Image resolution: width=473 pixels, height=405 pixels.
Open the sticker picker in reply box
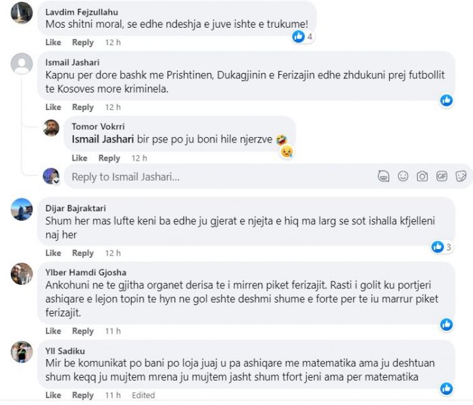461,176
